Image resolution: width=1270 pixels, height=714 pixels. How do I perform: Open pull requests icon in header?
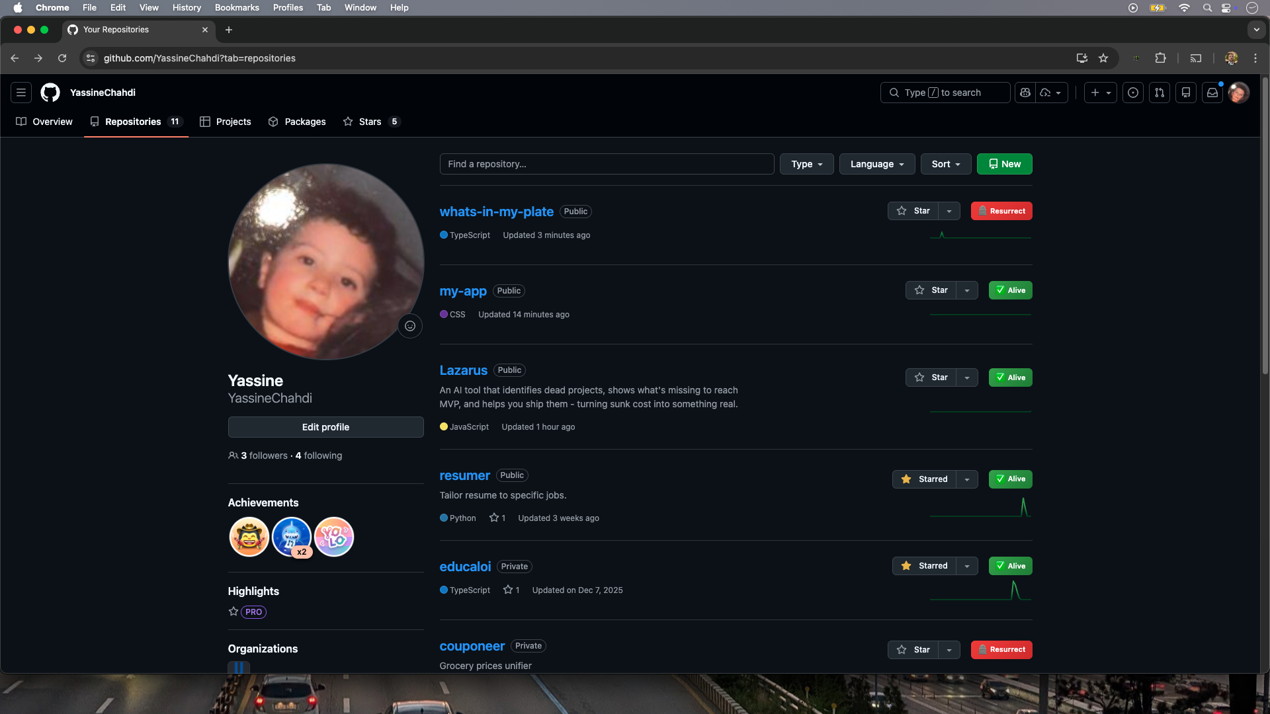[x=1160, y=93]
